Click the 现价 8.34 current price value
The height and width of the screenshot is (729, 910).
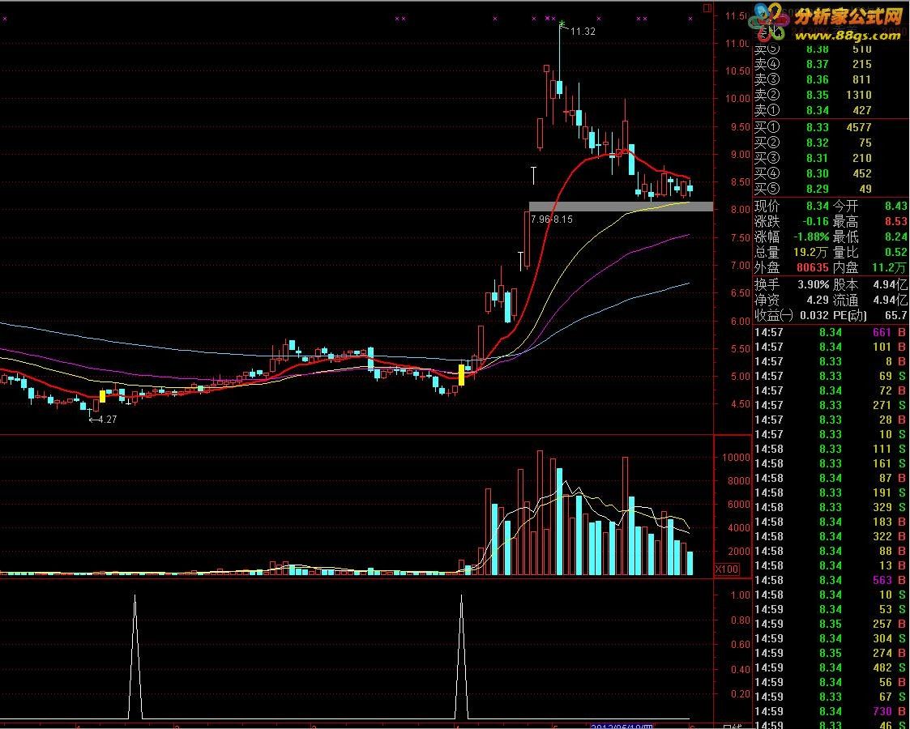pos(817,206)
